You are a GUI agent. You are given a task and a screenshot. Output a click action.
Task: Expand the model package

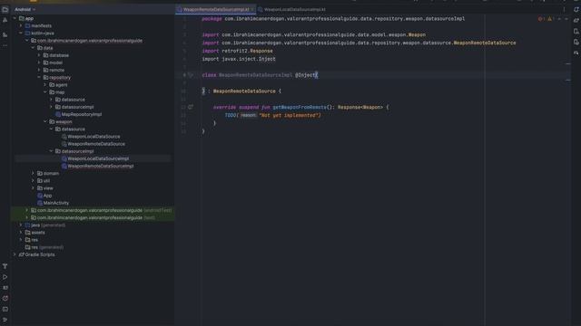pyautogui.click(x=39, y=62)
